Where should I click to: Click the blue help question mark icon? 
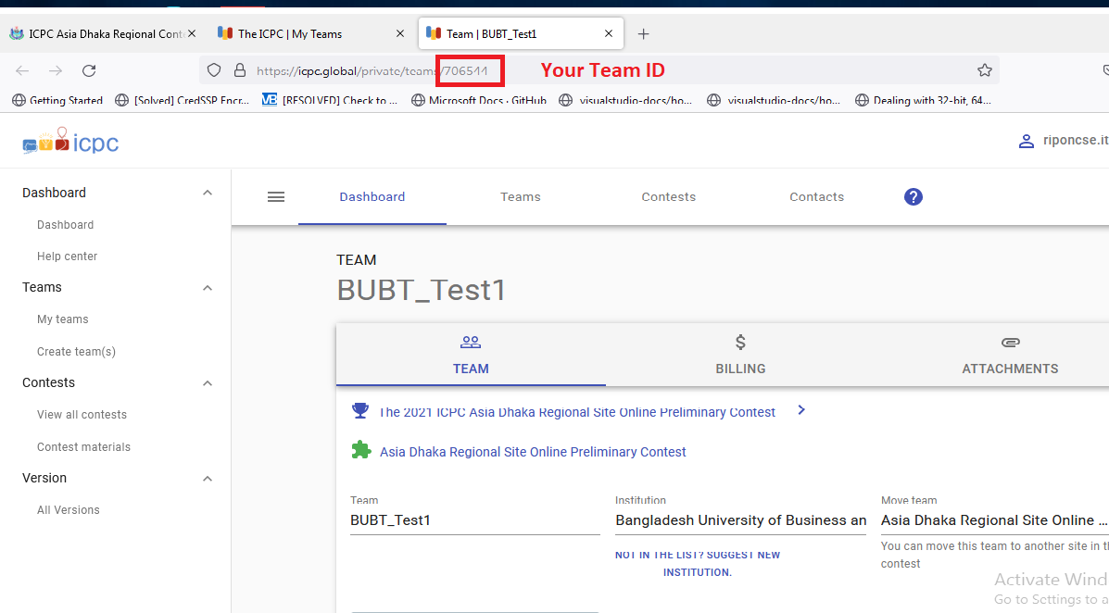pyautogui.click(x=913, y=196)
